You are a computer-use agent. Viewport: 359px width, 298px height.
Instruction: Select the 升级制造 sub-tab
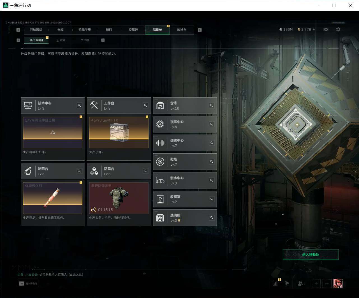point(36,40)
